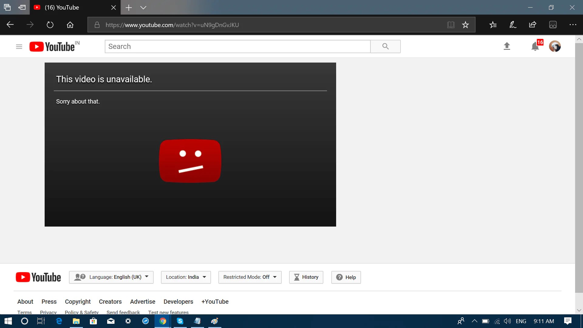
Task: Open watch History with the hourglass icon
Action: [x=306, y=277]
